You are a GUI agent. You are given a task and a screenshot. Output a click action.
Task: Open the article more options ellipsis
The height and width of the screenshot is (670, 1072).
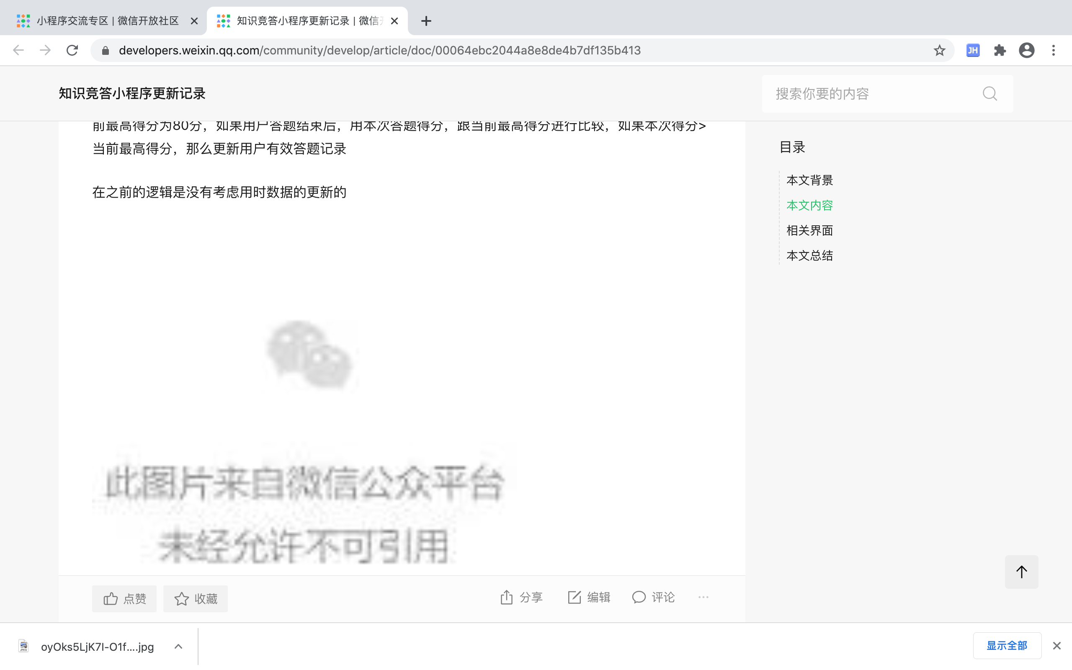[x=703, y=597]
